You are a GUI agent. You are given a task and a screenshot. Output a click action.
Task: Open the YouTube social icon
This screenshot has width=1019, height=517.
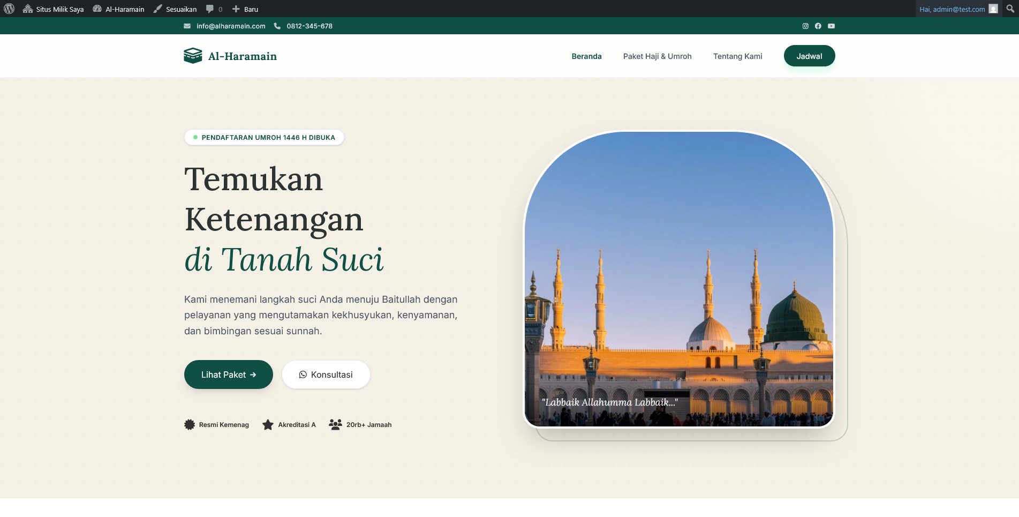pyautogui.click(x=831, y=26)
